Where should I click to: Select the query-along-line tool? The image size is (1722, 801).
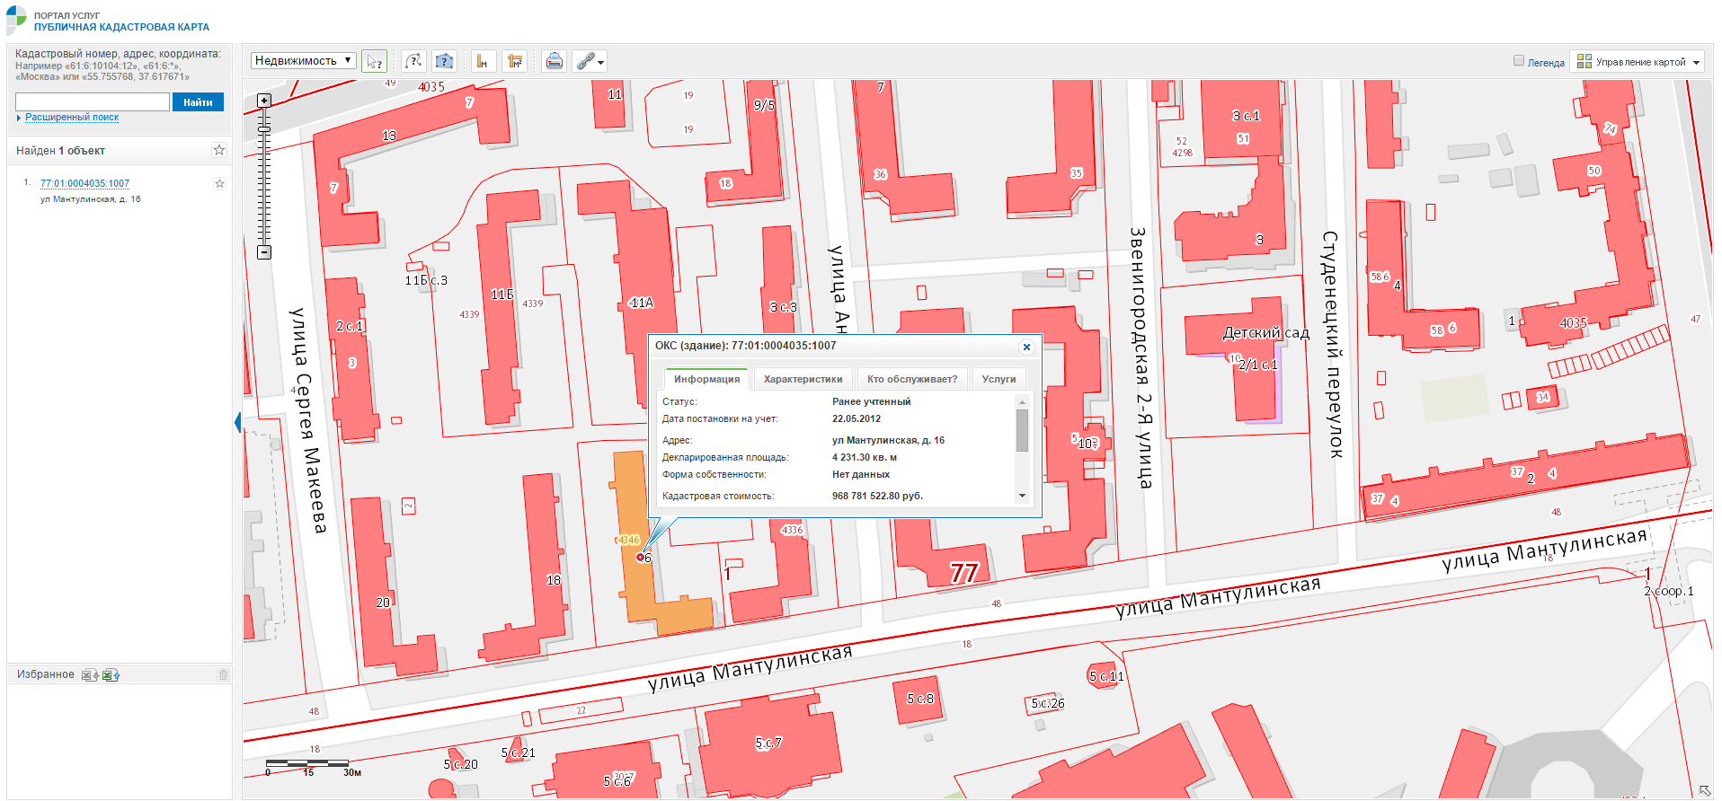[413, 61]
